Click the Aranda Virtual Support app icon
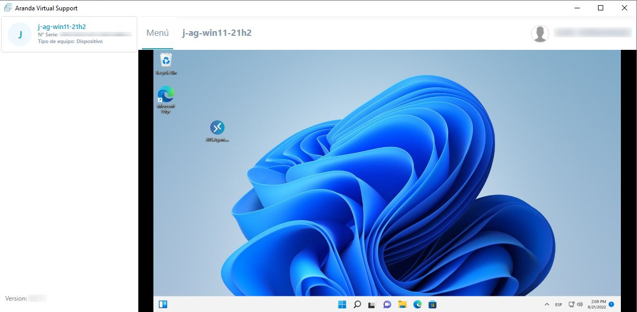This screenshot has height=312, width=637. 8,8
